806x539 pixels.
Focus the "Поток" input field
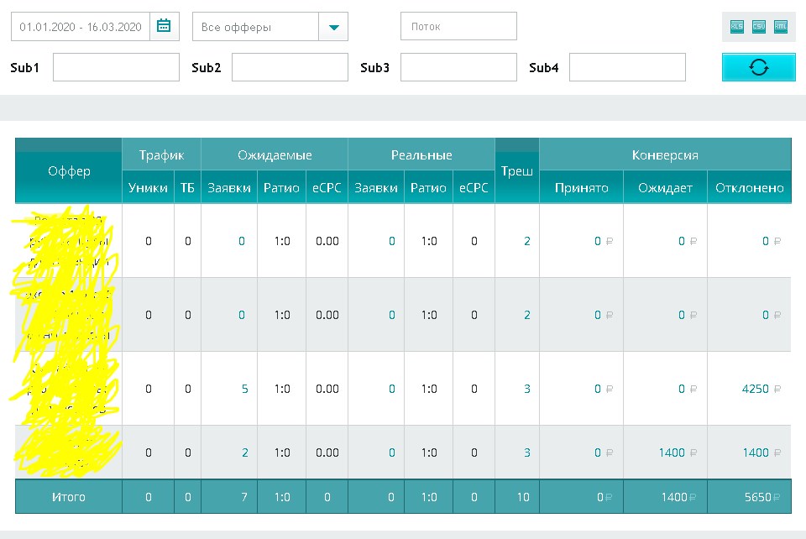(458, 27)
